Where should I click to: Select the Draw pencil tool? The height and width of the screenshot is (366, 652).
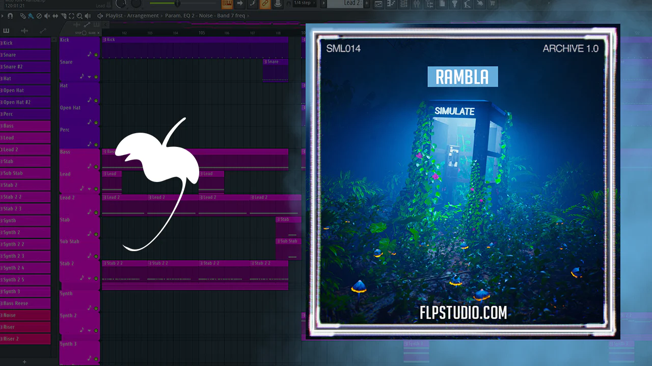[23, 16]
